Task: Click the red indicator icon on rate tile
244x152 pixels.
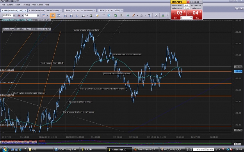Action: [x=188, y=2]
